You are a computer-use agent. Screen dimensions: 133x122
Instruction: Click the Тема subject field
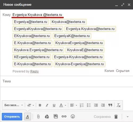[x=66, y=81]
